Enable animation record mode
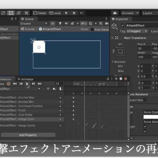158x158 pixels. (x=9, y=84)
